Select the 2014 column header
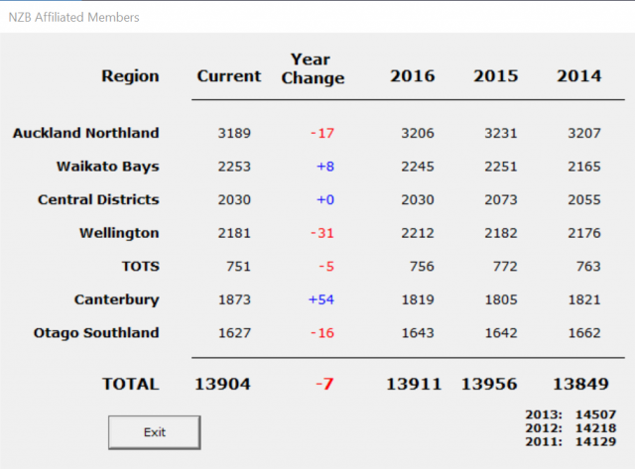 579,76
